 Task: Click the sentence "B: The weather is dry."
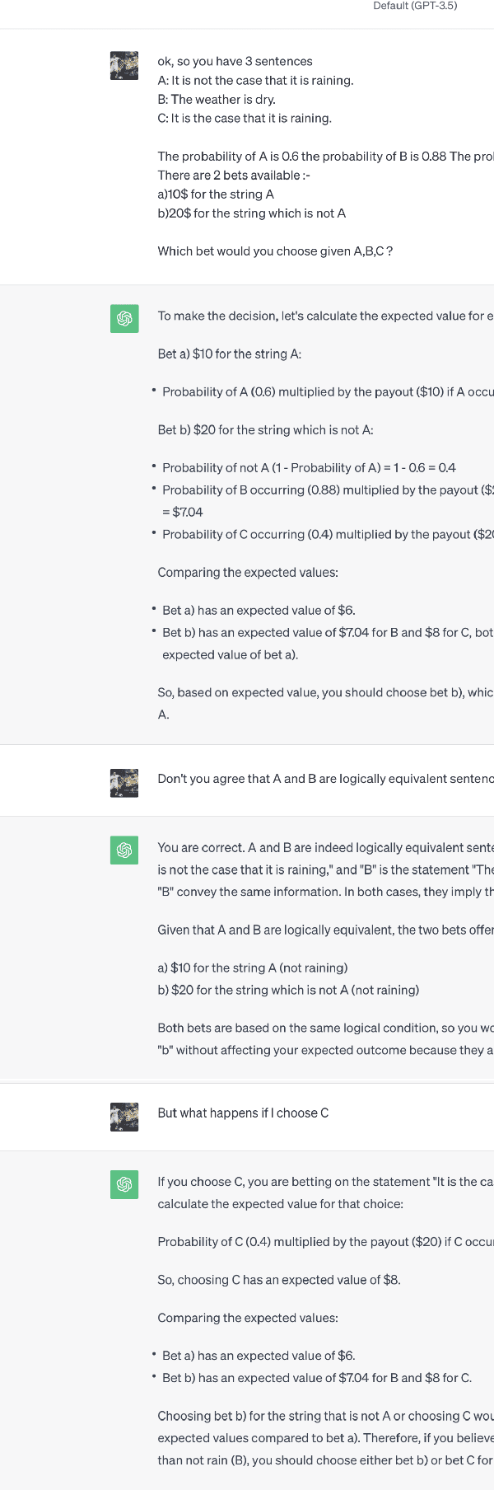(x=217, y=100)
